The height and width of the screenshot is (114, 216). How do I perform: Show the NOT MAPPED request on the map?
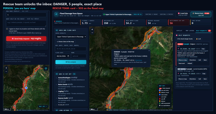(183, 79)
